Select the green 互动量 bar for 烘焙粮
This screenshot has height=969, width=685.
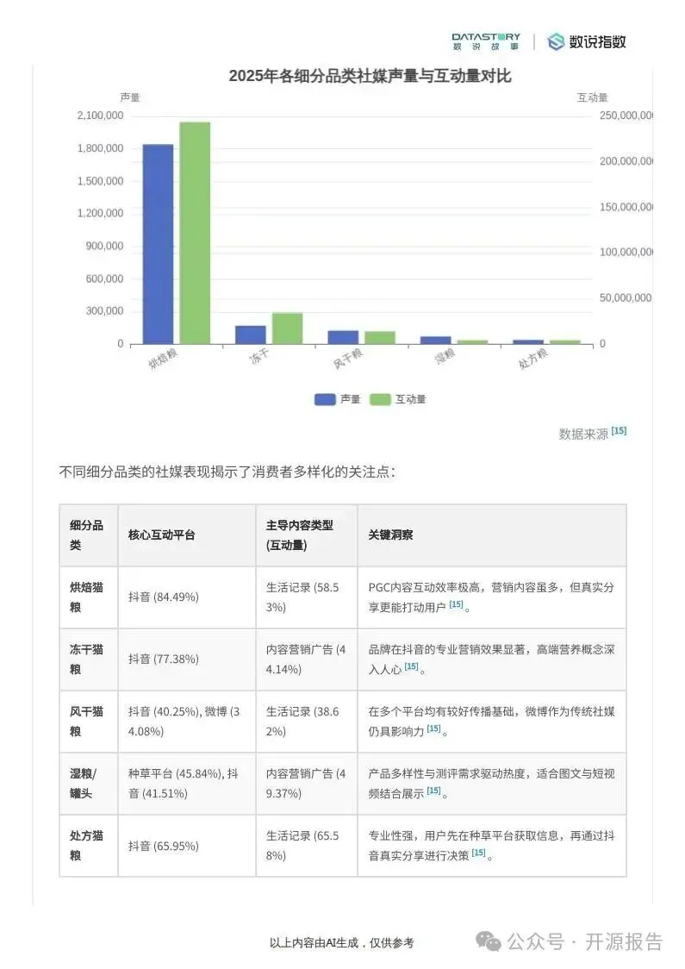tap(196, 233)
